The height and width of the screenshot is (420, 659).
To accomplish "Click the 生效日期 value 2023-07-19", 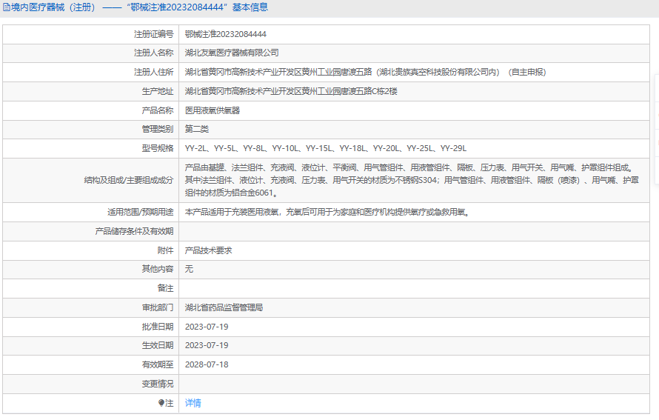I will pyautogui.click(x=207, y=345).
